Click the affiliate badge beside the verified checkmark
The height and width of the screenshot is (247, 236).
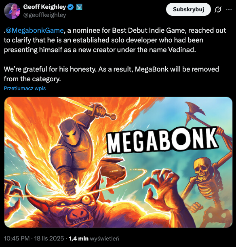tap(79, 7)
